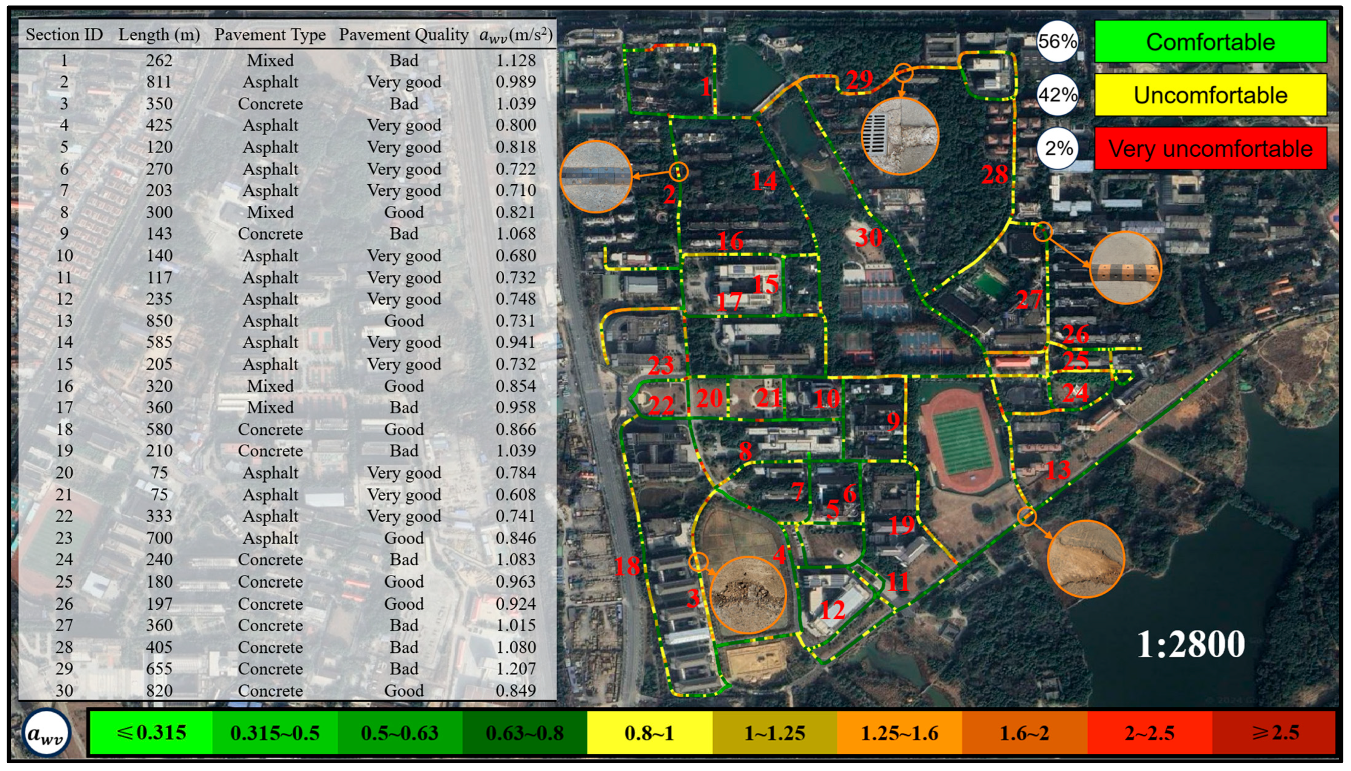This screenshot has width=1351, height=771.
Task: Click the 2% percentage circle
Action: click(x=1057, y=149)
